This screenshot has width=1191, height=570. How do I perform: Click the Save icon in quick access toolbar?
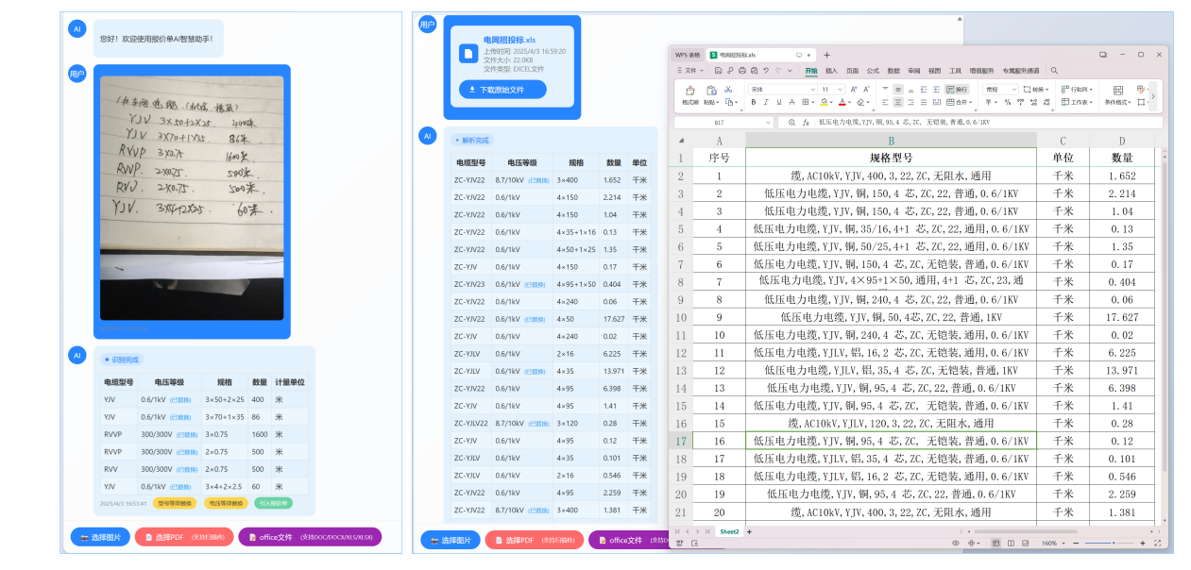(x=719, y=71)
